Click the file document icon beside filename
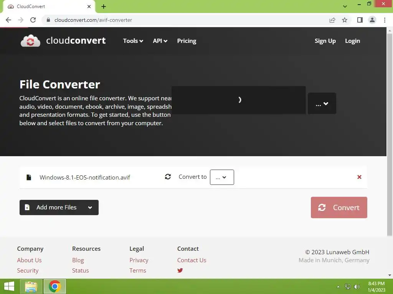This screenshot has width=393, height=294. pos(29,177)
